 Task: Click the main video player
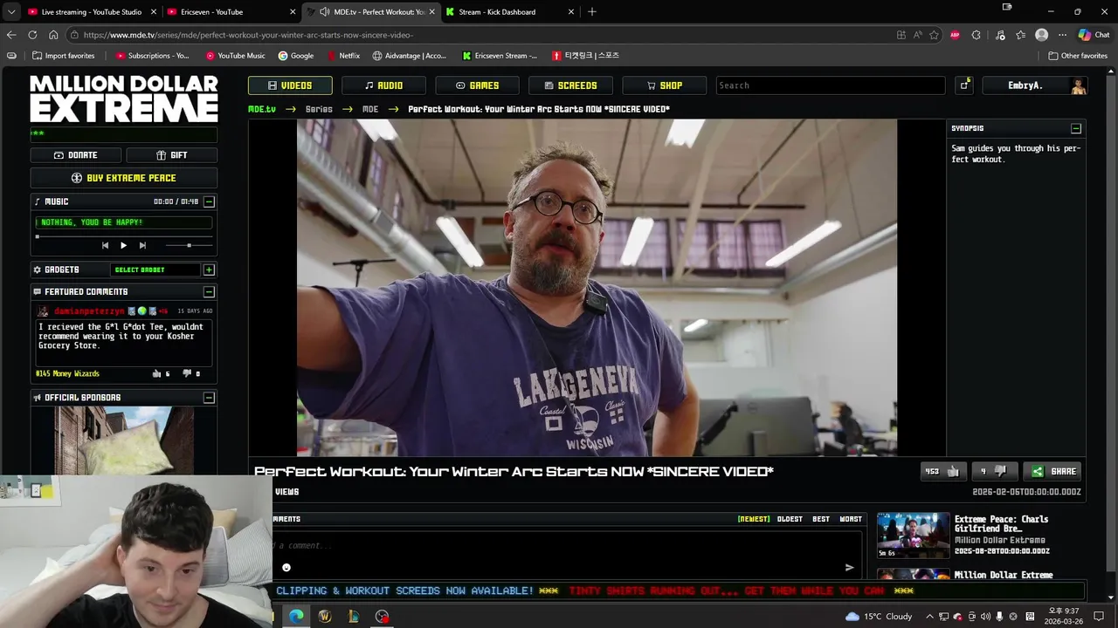click(597, 288)
